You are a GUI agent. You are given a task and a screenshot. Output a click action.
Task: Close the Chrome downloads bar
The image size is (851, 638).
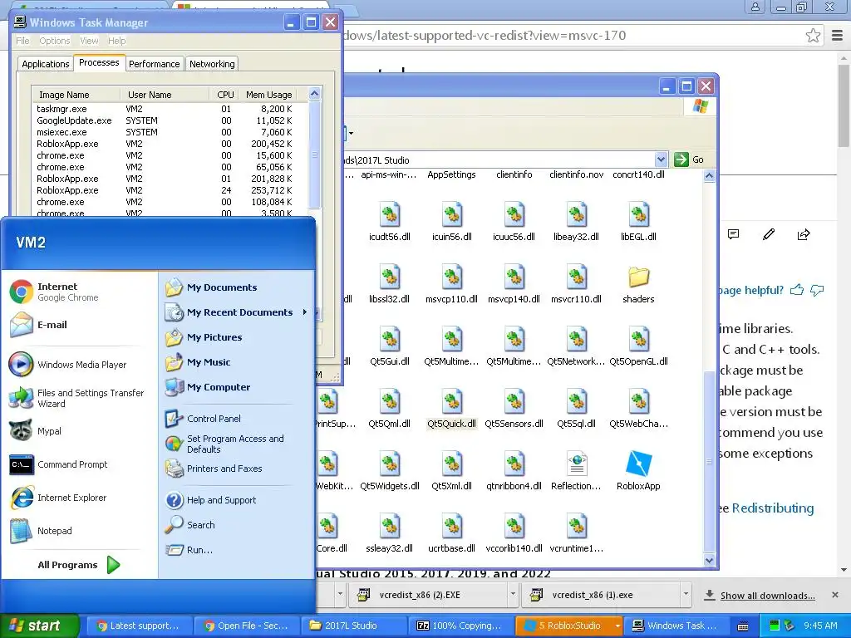[x=835, y=595]
